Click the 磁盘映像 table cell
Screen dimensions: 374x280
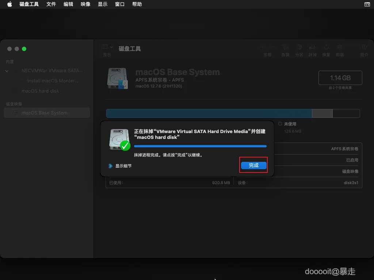click(x=350, y=171)
